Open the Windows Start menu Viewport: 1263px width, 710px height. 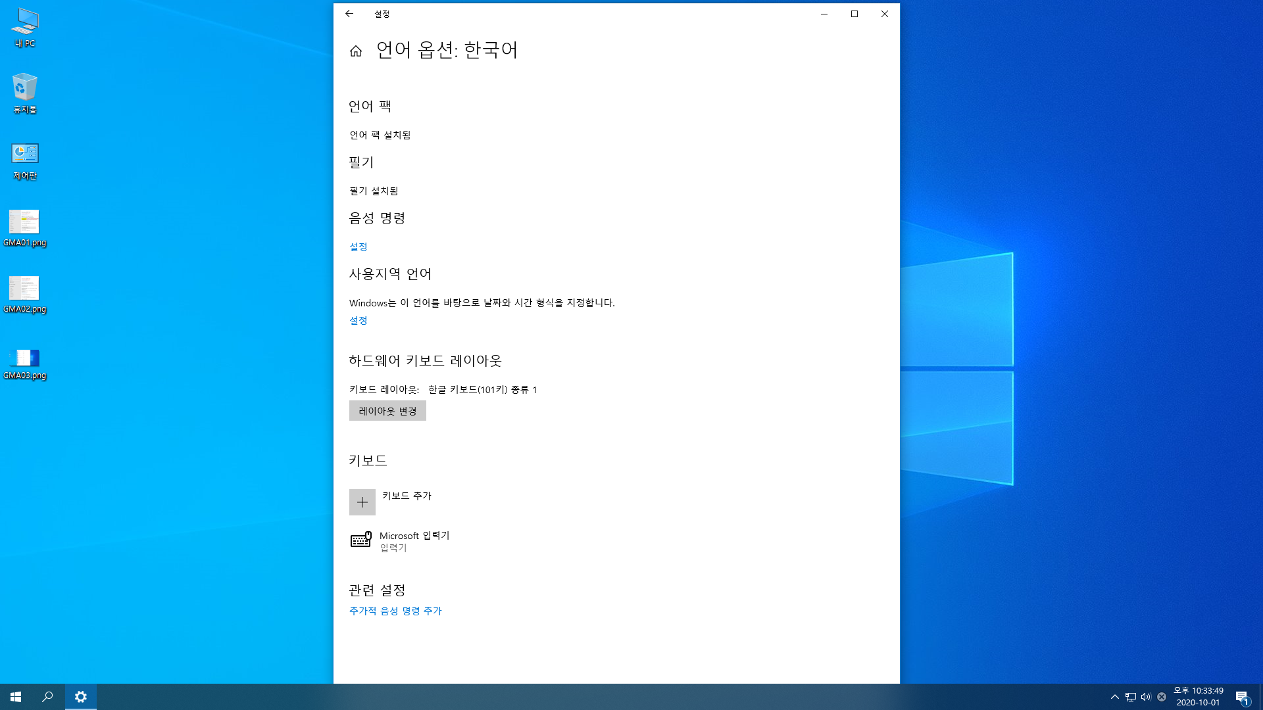(x=16, y=697)
